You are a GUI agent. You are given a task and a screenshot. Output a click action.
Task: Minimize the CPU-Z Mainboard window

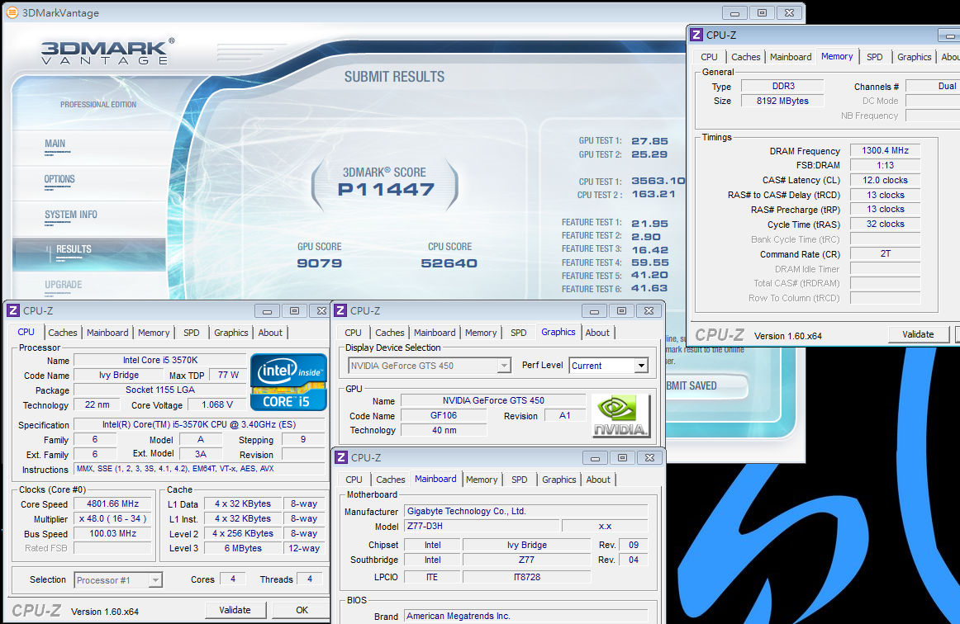pyautogui.click(x=595, y=457)
